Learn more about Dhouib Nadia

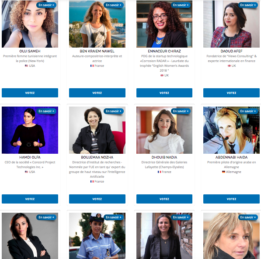(181, 111)
